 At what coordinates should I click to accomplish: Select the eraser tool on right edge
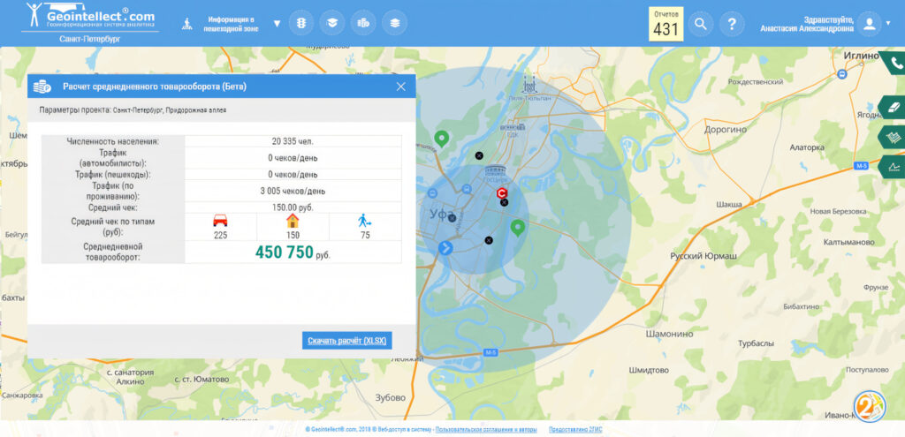click(x=893, y=107)
